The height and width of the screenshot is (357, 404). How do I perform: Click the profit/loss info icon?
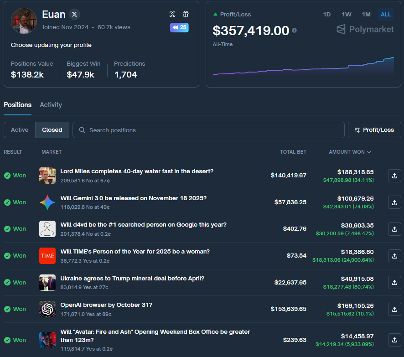point(294,31)
